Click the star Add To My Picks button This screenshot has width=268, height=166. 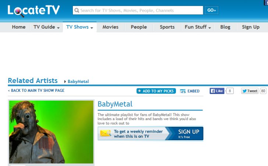point(156,91)
